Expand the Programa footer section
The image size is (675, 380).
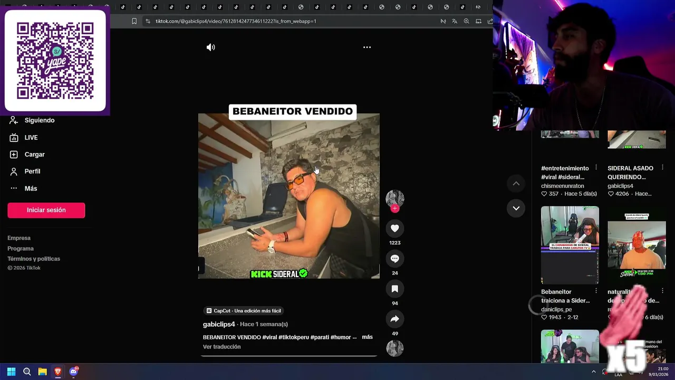tap(21, 249)
